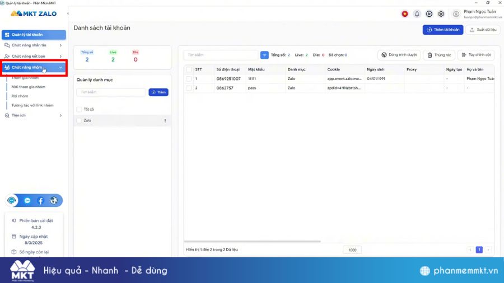Click the Die count stat card
Image resolution: width=504 pixels, height=283 pixels.
tap(136, 56)
